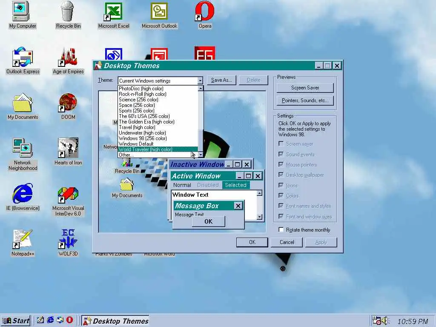Click the first quick launch notepad icon
Viewport: 436px width, 327px height.
40,320
